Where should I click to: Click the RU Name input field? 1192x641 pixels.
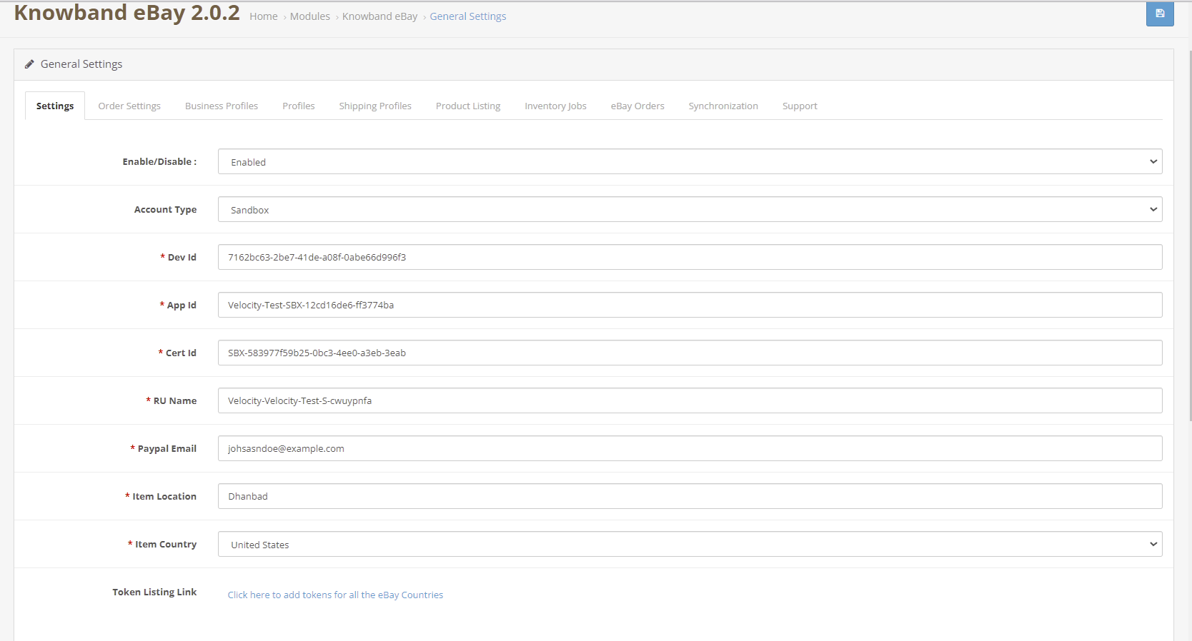pyautogui.click(x=690, y=400)
